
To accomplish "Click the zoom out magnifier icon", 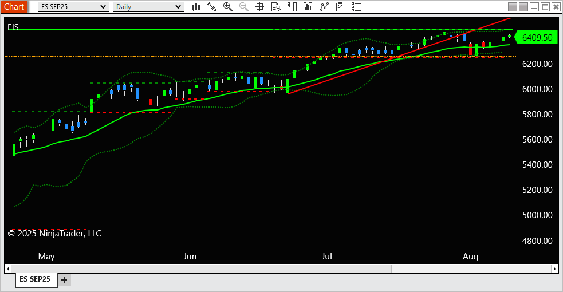I will [244, 7].
